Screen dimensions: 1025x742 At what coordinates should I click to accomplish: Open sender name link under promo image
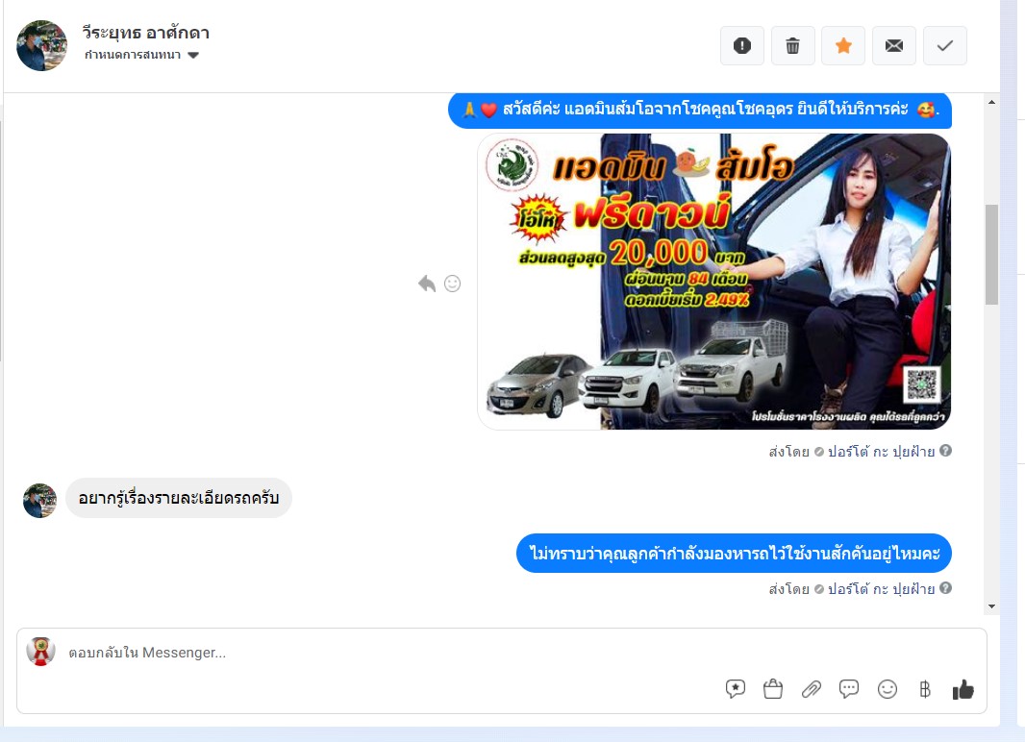click(881, 452)
